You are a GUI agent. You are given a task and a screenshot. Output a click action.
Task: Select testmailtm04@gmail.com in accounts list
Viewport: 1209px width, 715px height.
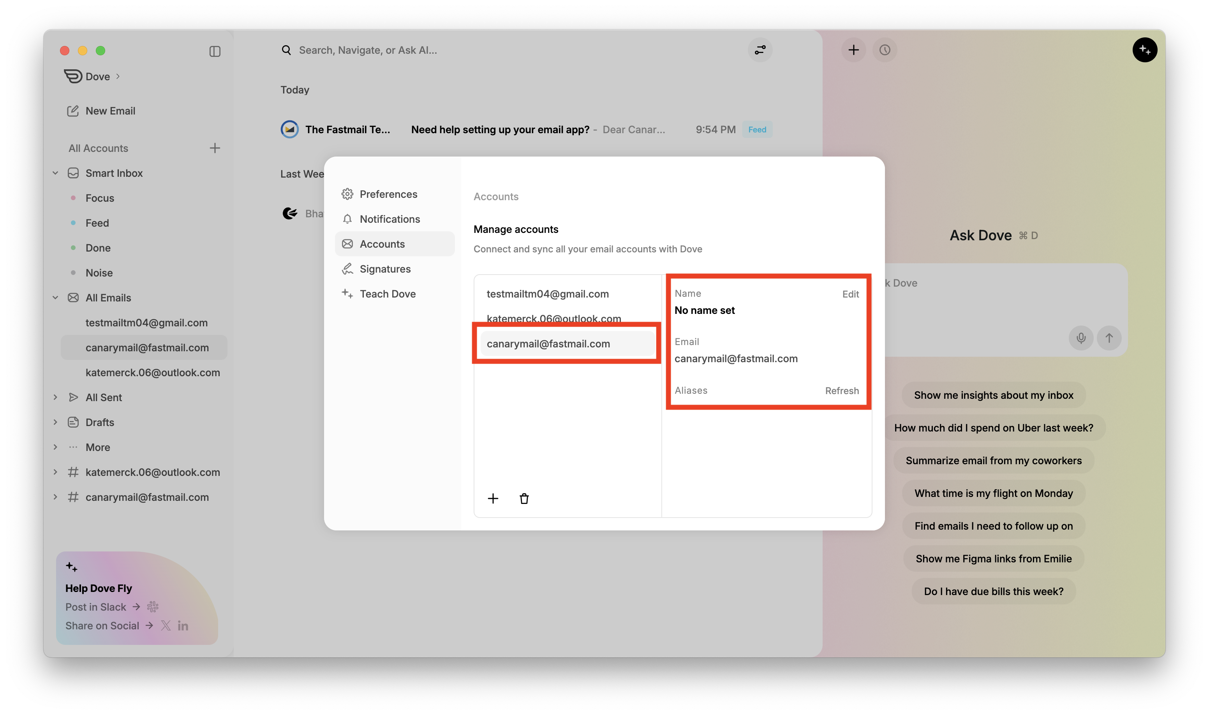[547, 294]
